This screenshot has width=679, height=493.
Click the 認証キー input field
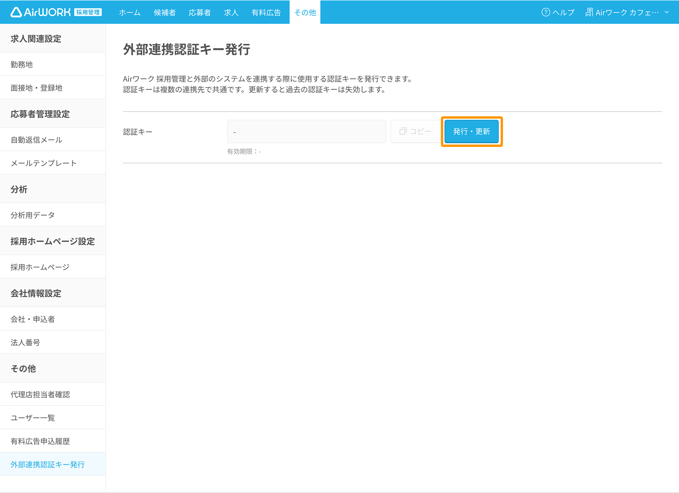coord(306,132)
